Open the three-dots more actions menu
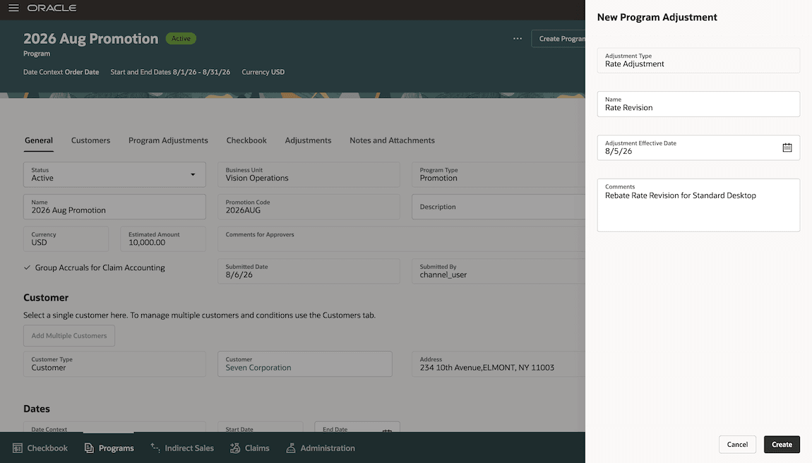The image size is (812, 463). click(x=518, y=38)
